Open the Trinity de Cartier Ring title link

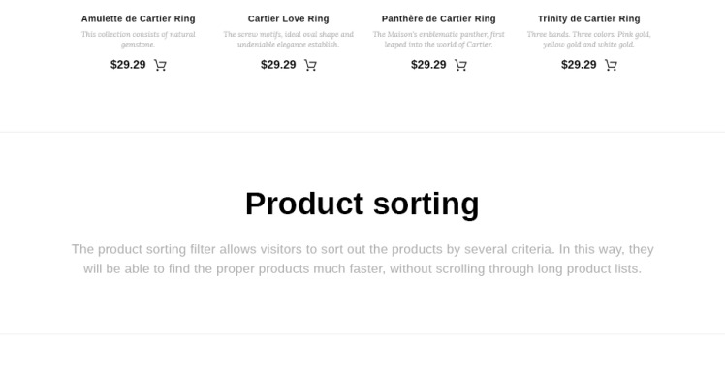pos(589,19)
